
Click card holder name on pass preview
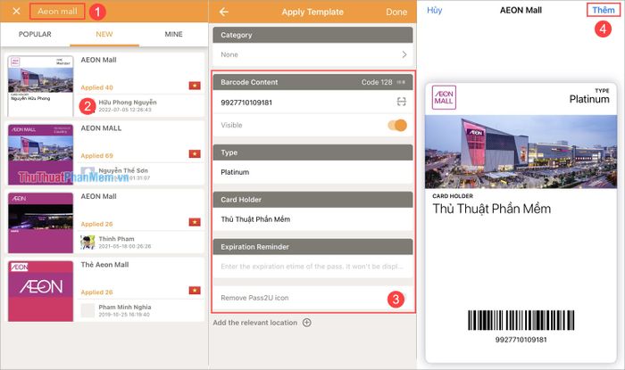tap(492, 209)
